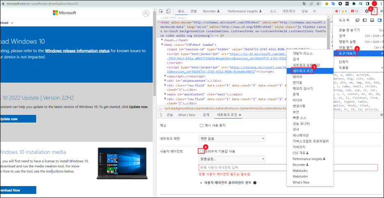The height and width of the screenshot is (198, 384).
Task: Select 네트워크 조건 from the submenu
Action: pos(310,71)
